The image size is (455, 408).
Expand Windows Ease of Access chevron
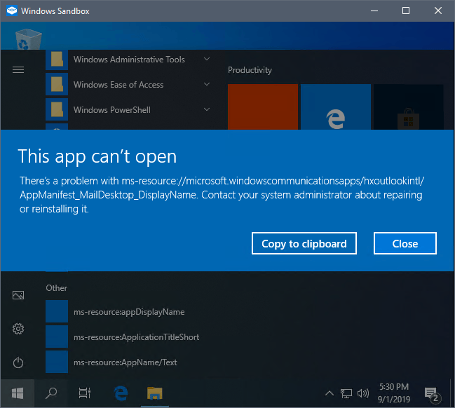pyautogui.click(x=207, y=84)
